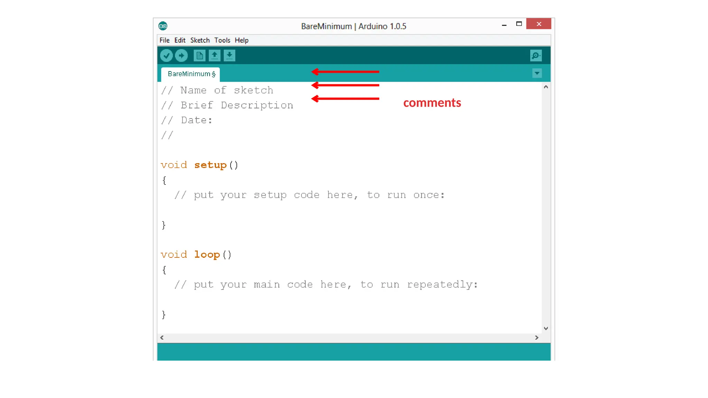Click the horizontal scrollbar right arrow

tap(537, 338)
